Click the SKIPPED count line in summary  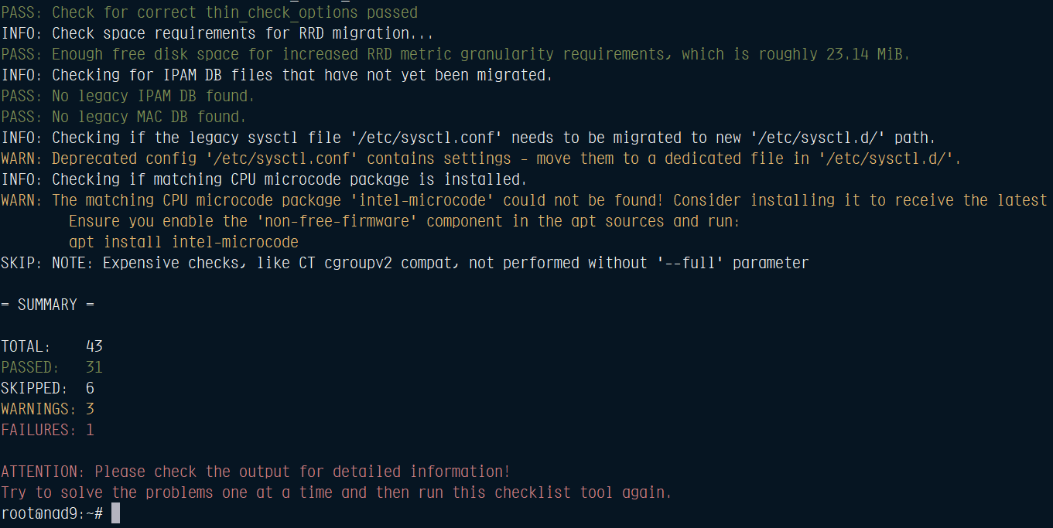coord(47,388)
